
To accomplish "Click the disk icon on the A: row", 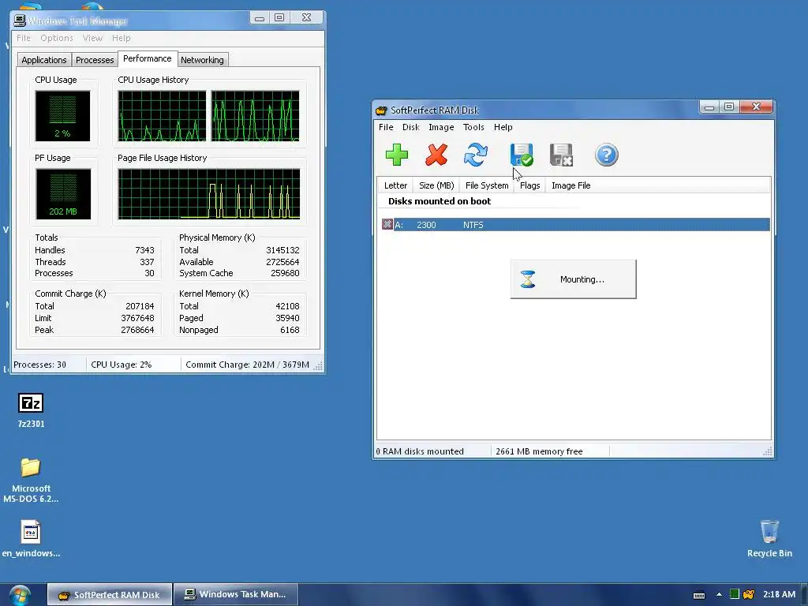I will pyautogui.click(x=387, y=224).
